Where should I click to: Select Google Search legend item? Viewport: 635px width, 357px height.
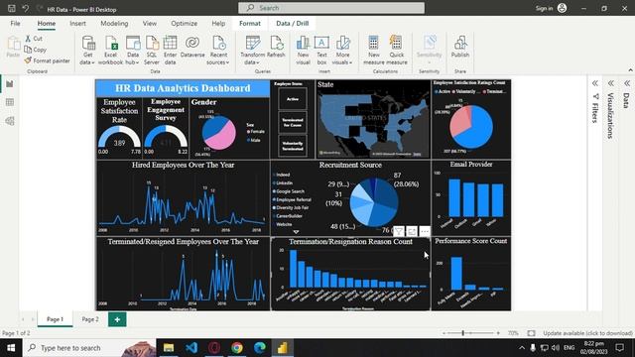[289, 191]
